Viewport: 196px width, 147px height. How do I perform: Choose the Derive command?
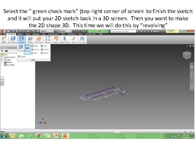coord(44,53)
